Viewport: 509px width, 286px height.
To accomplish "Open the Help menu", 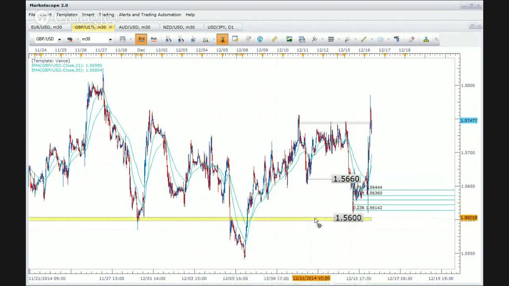I will [190, 15].
